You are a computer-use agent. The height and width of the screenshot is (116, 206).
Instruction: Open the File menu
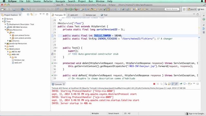coord(21,1)
